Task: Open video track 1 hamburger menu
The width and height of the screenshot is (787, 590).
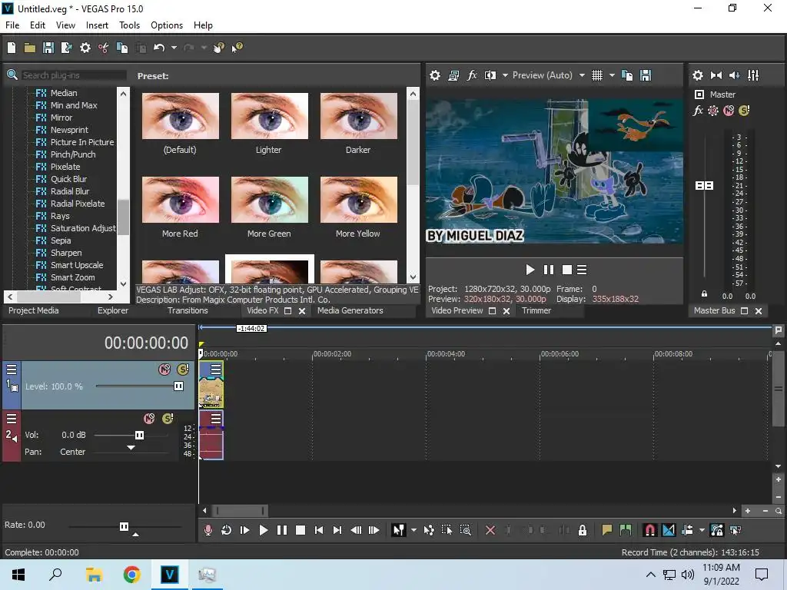Action: [12, 370]
